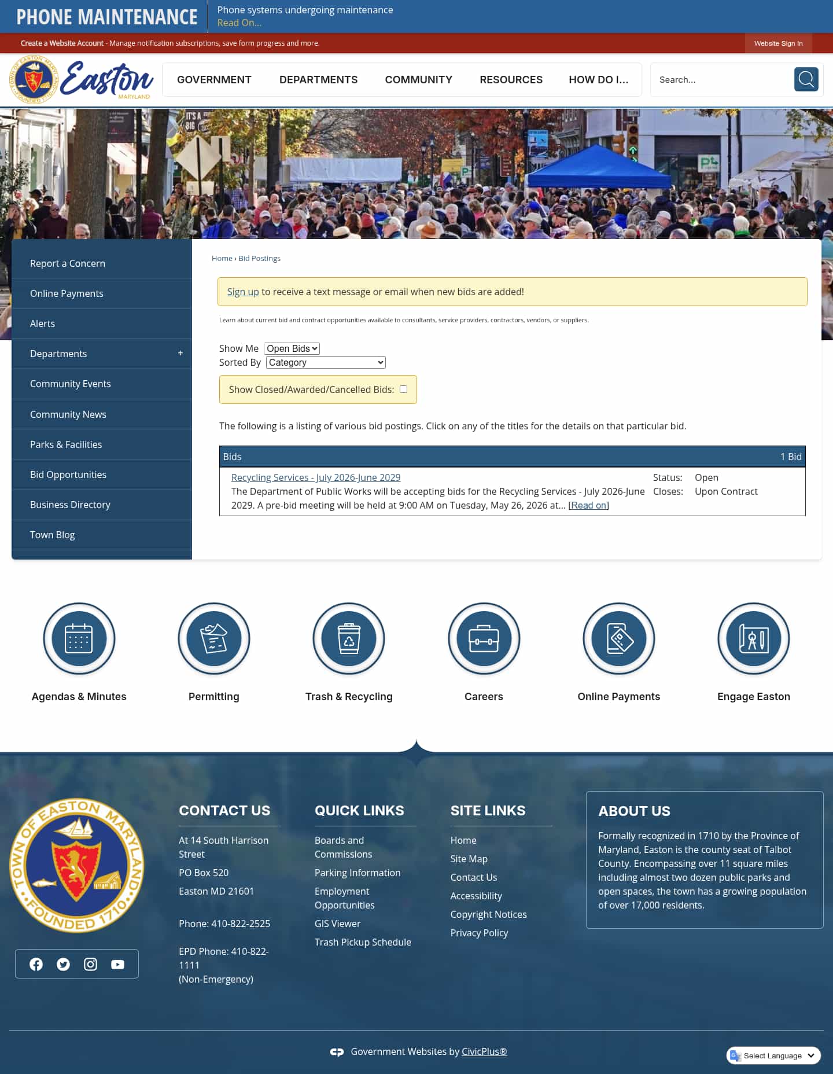The width and height of the screenshot is (833, 1074).
Task: Click the Town of Easton footer seal
Action: coord(77,866)
